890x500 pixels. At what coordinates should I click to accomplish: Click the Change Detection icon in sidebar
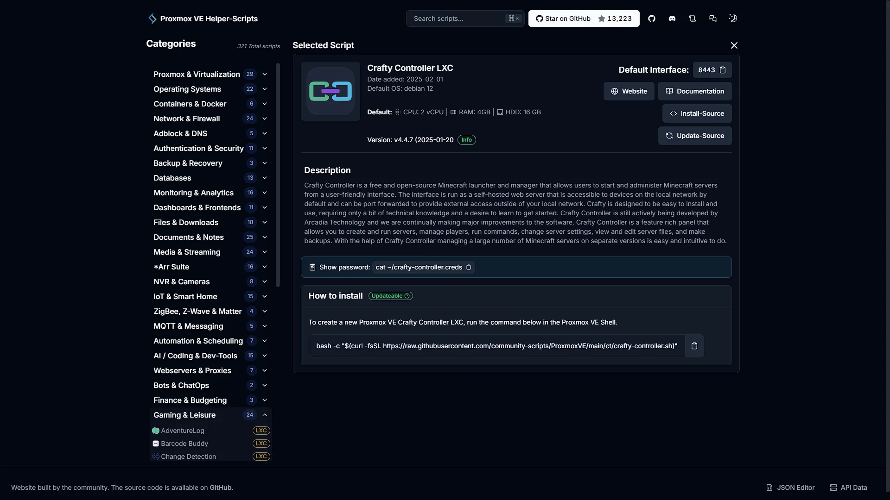(x=156, y=456)
